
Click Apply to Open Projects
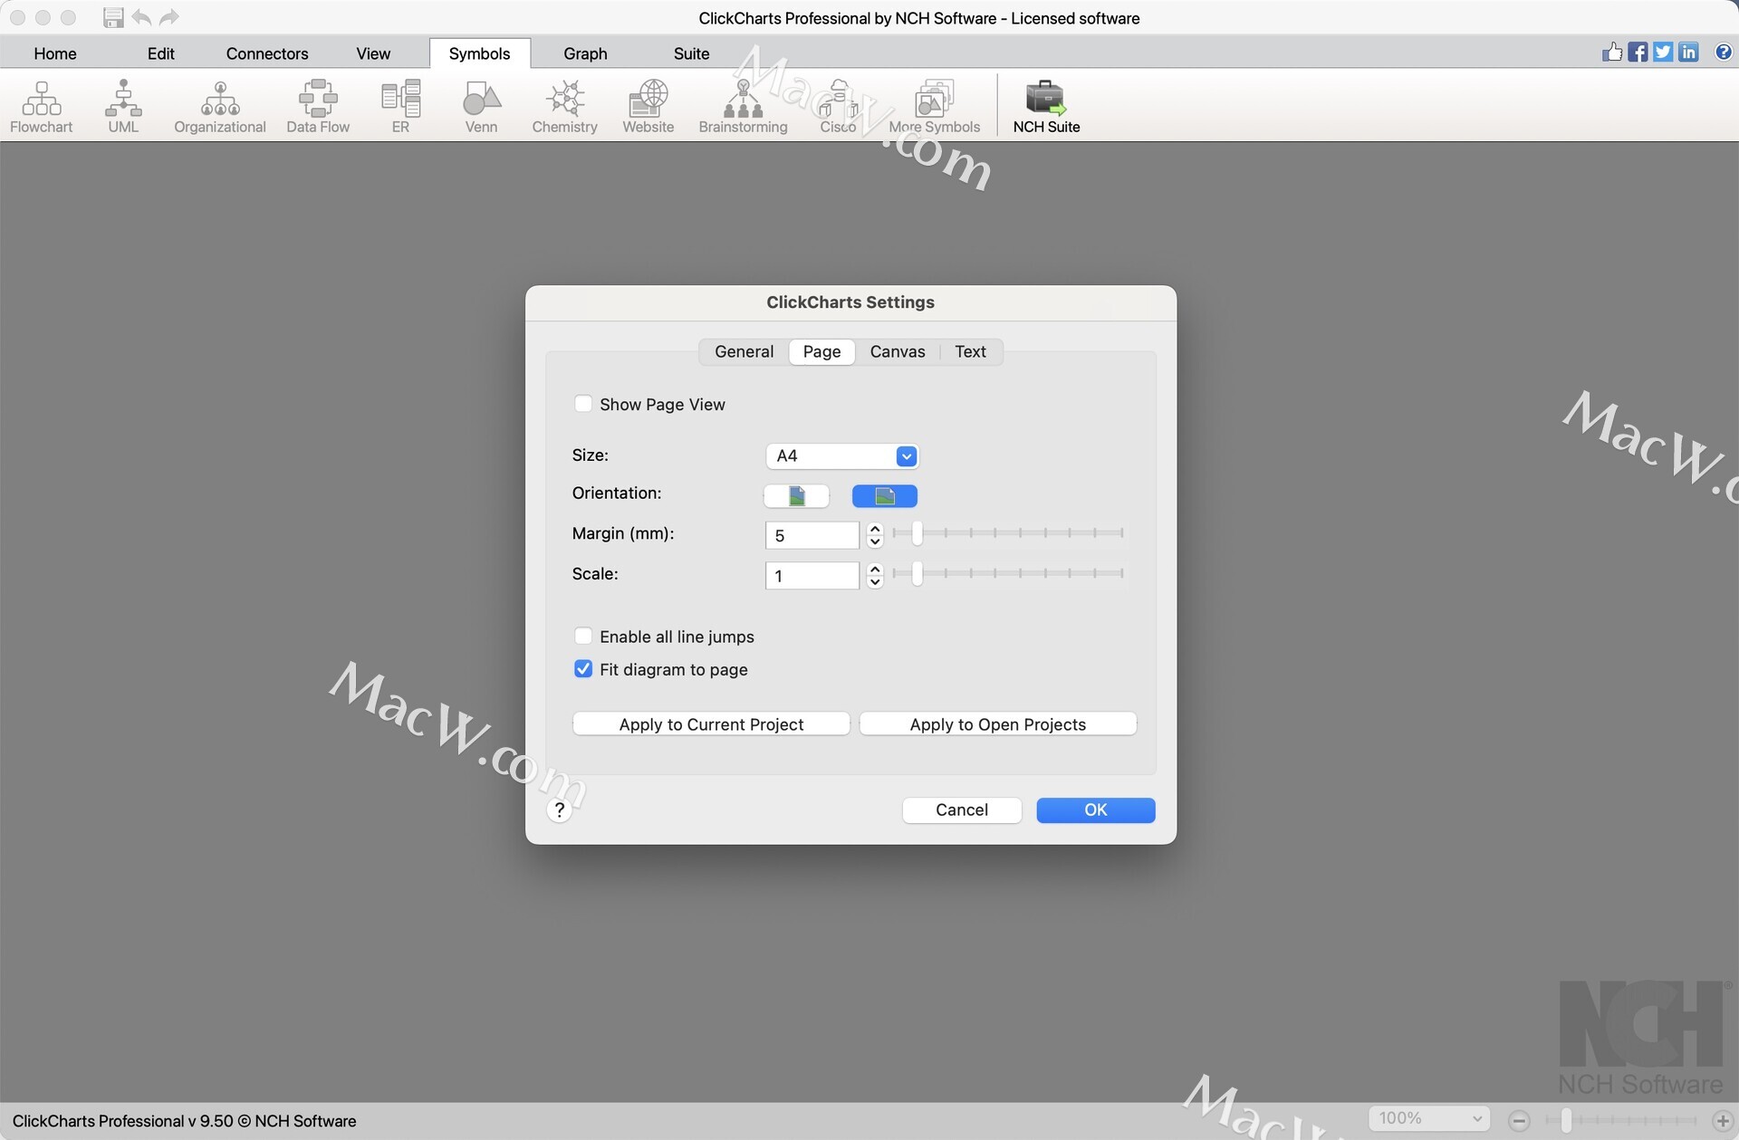997,723
